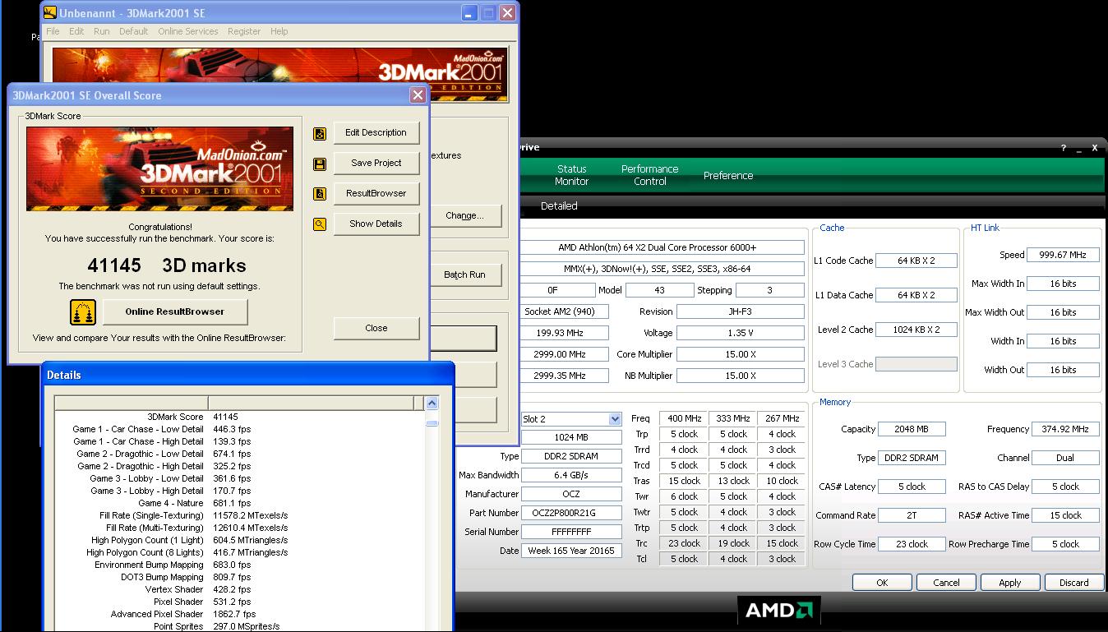Viewport: 1108px width, 632px height.
Task: Switch to Status Monitor tab
Action: [572, 175]
